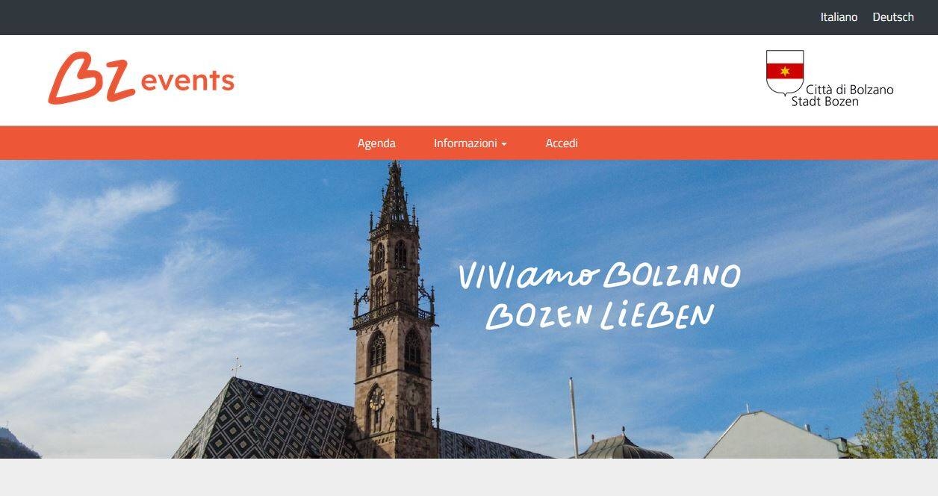This screenshot has width=938, height=496.
Task: Click the clock face on the tower
Action: pos(376,398)
